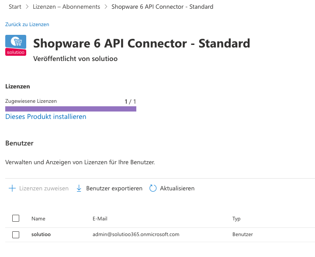Tick the checkbox for solutioo user row
The height and width of the screenshot is (257, 315).
[x=16, y=234]
